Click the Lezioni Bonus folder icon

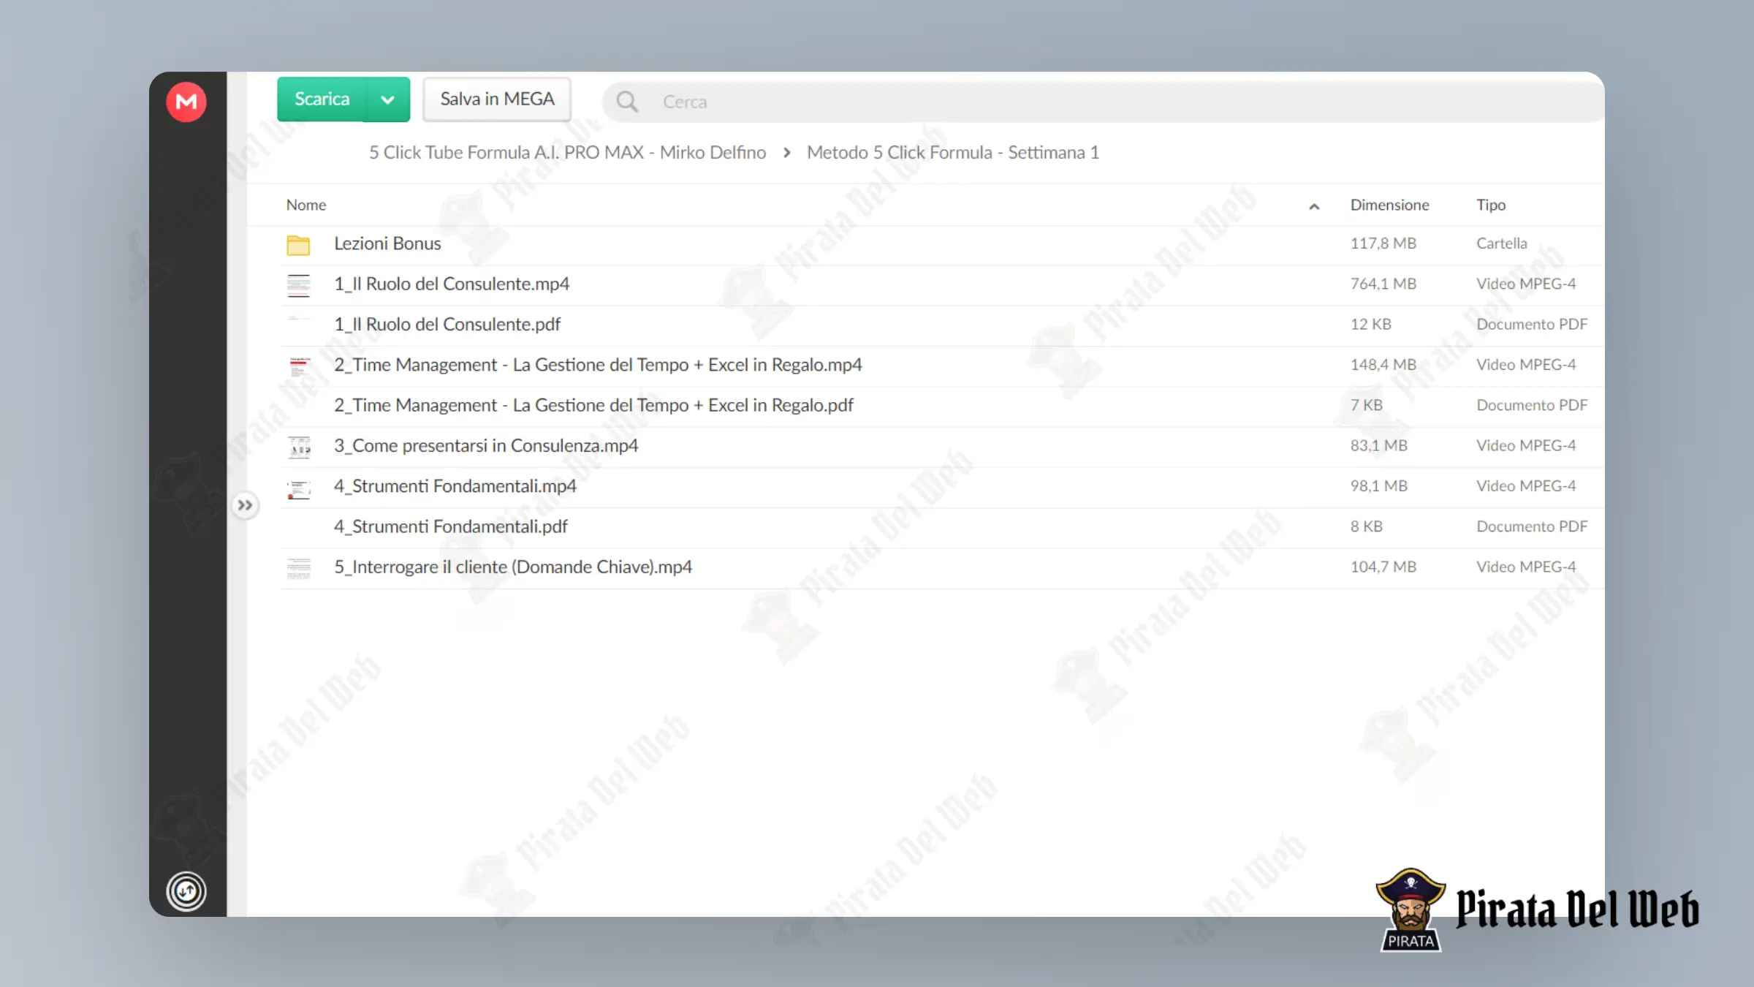(x=298, y=245)
